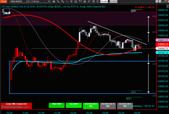This screenshot has width=169, height=114.
Task: Click the 24808,75 white price marker
Action: click(x=162, y=49)
